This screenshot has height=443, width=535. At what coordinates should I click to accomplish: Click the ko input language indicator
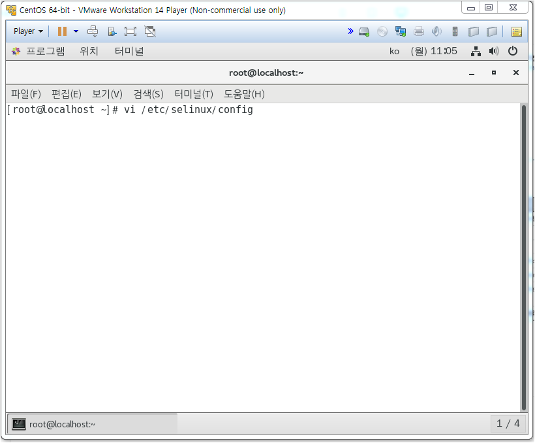pos(394,51)
